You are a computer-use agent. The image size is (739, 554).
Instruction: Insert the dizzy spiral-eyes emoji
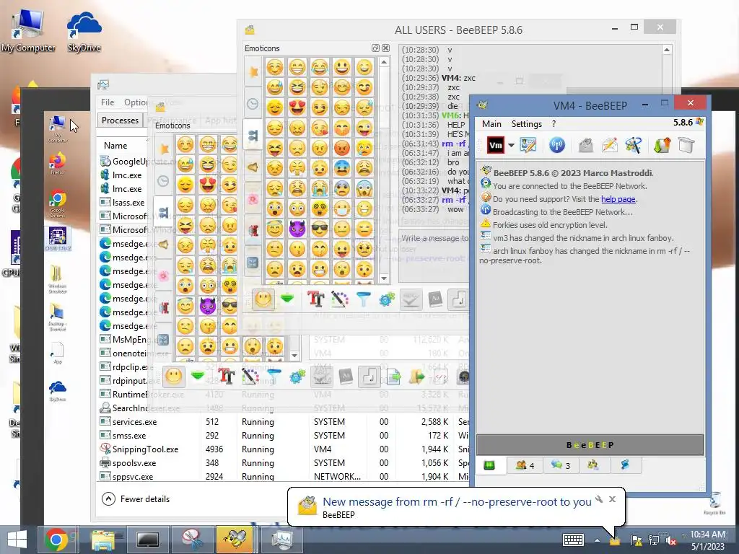point(320,208)
